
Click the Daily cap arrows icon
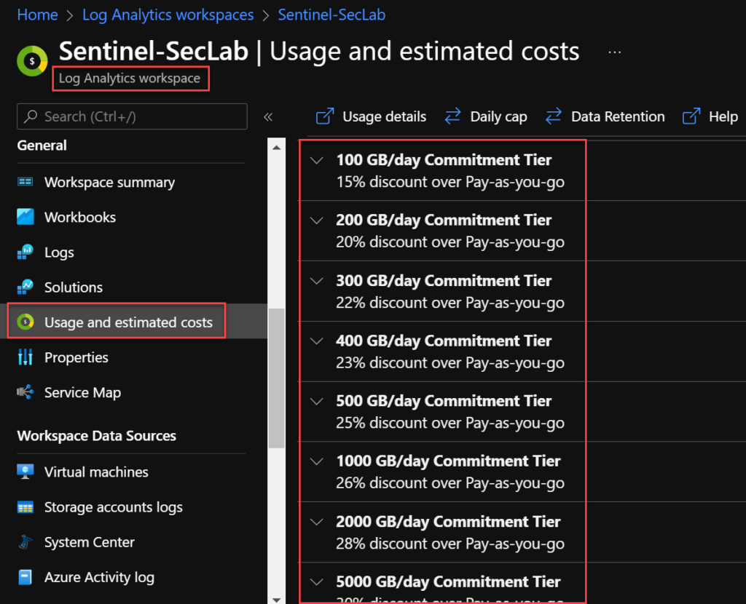pyautogui.click(x=452, y=116)
